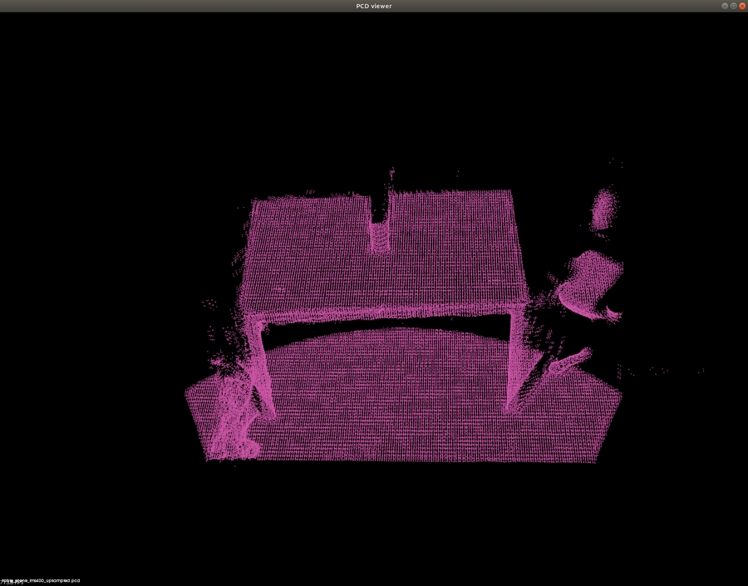
Task: Click the PCD viewer title text
Action: click(x=373, y=6)
